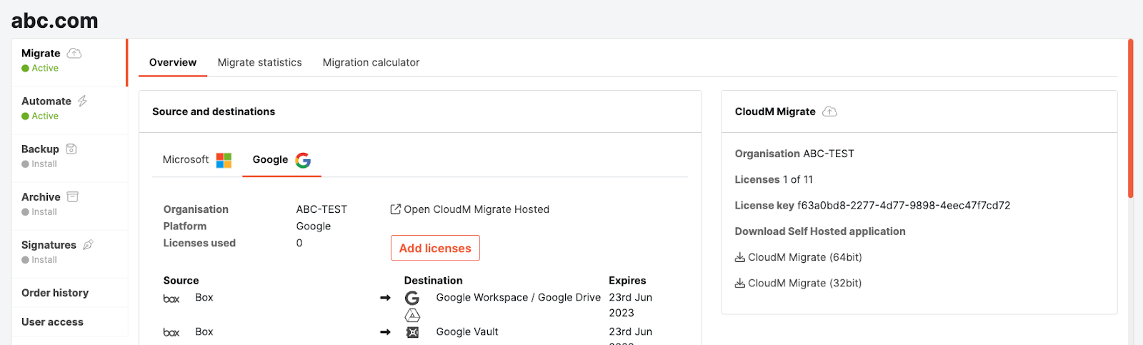This screenshot has width=1143, height=345.
Task: Click the license key f63a0bd8-2277-4d77-9898-4eec47f7cd72
Action: point(904,206)
